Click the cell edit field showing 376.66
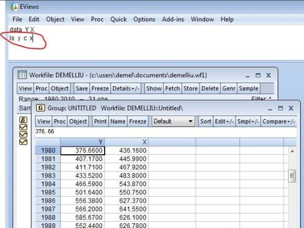Viewport: 304px width, 228px height. click(x=166, y=132)
